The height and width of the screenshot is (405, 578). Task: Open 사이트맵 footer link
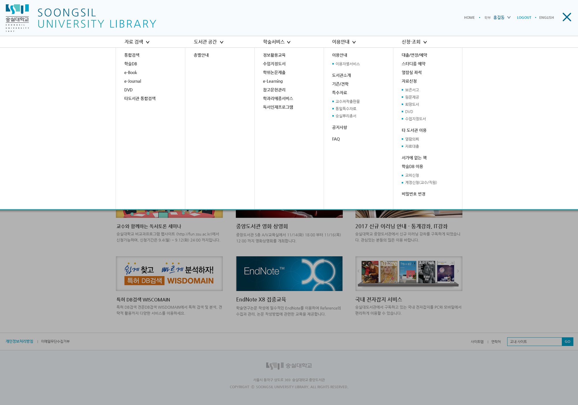tap(477, 342)
